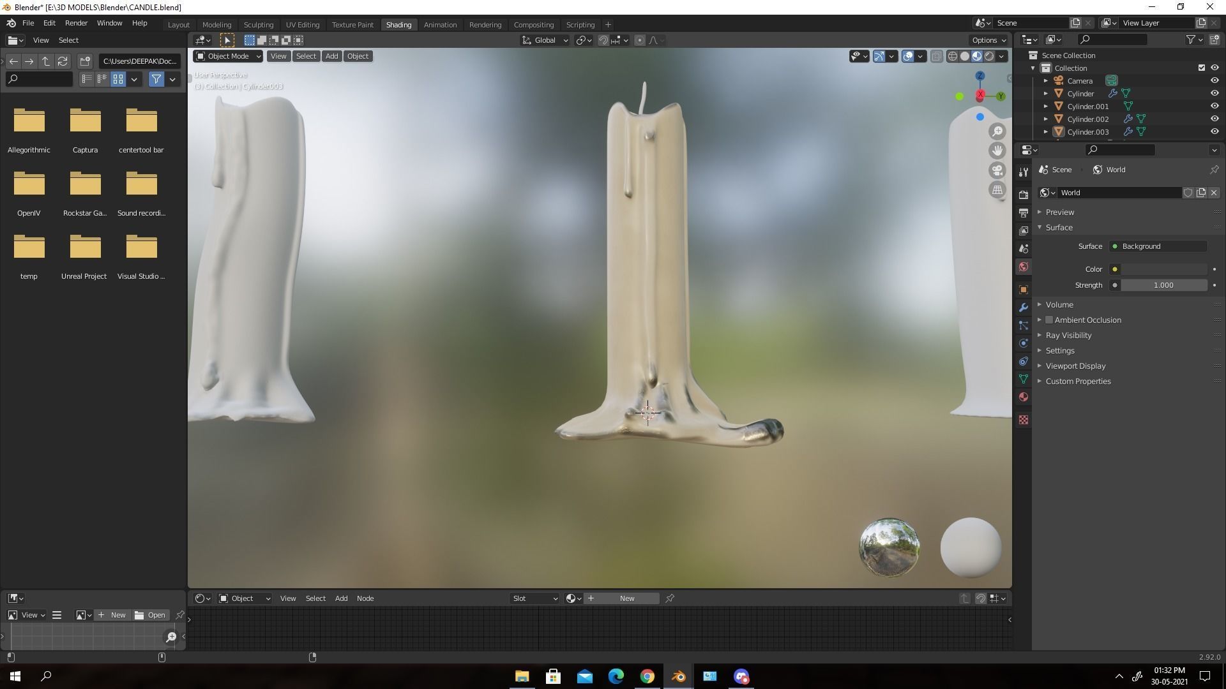
Task: Open the Render menu
Action: pos(76,23)
